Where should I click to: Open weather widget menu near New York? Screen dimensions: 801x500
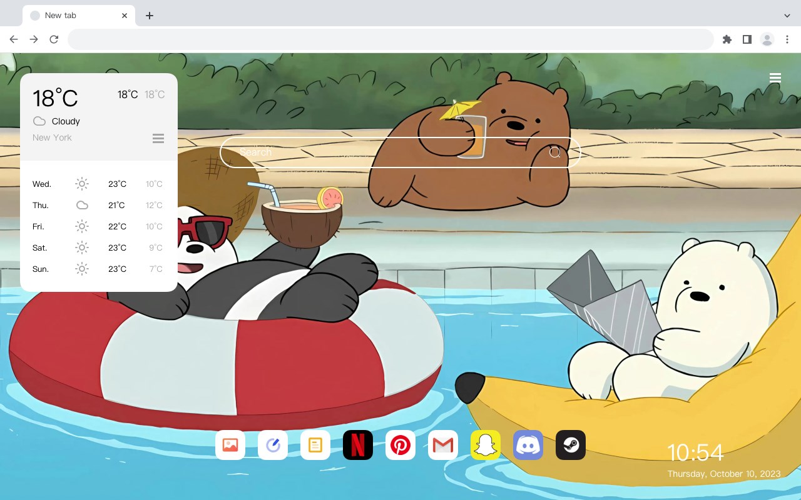click(158, 138)
